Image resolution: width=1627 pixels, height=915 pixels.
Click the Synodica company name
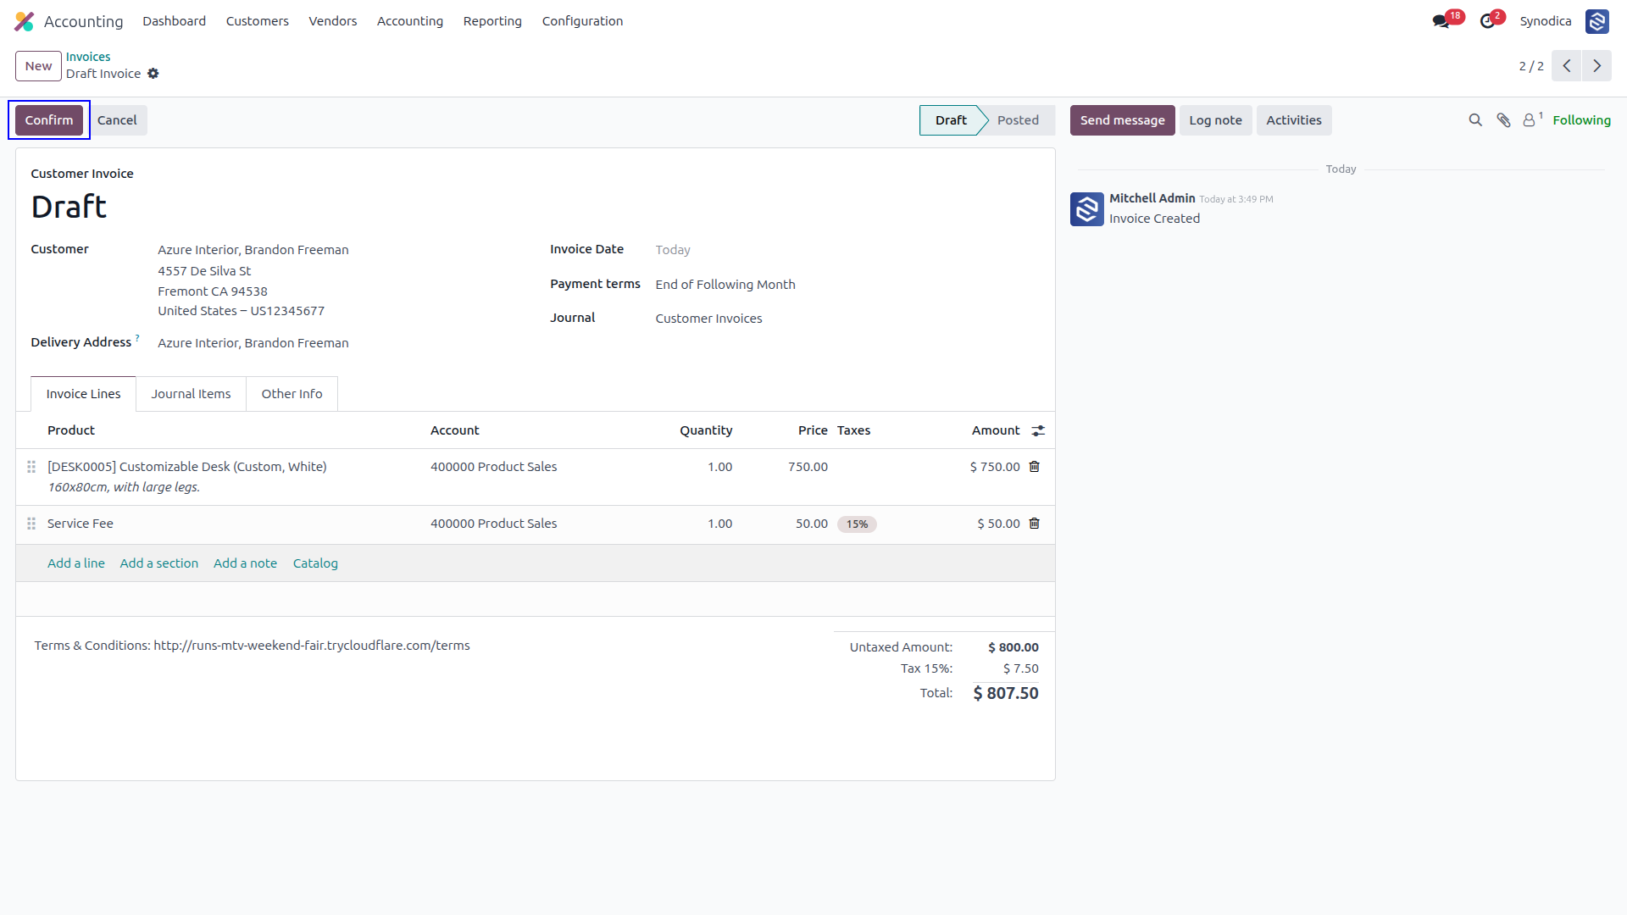click(x=1545, y=21)
